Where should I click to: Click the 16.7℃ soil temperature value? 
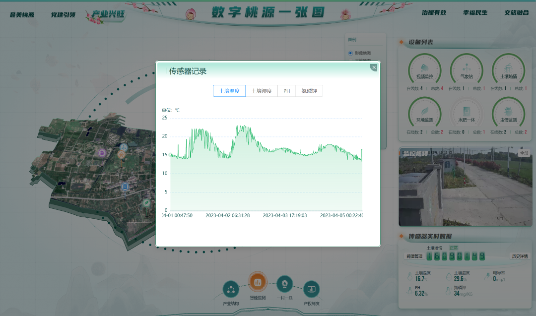tap(421, 279)
